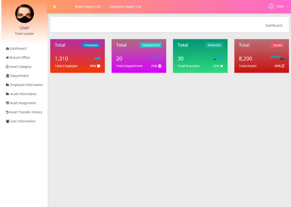Click the Dashboard gauge icon in sidebar
The height and width of the screenshot is (207, 291).
point(7,49)
